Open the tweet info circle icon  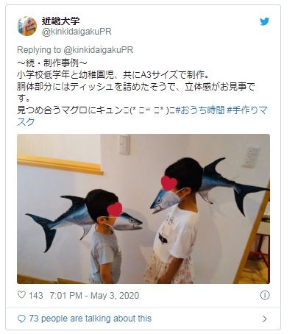tap(265, 295)
